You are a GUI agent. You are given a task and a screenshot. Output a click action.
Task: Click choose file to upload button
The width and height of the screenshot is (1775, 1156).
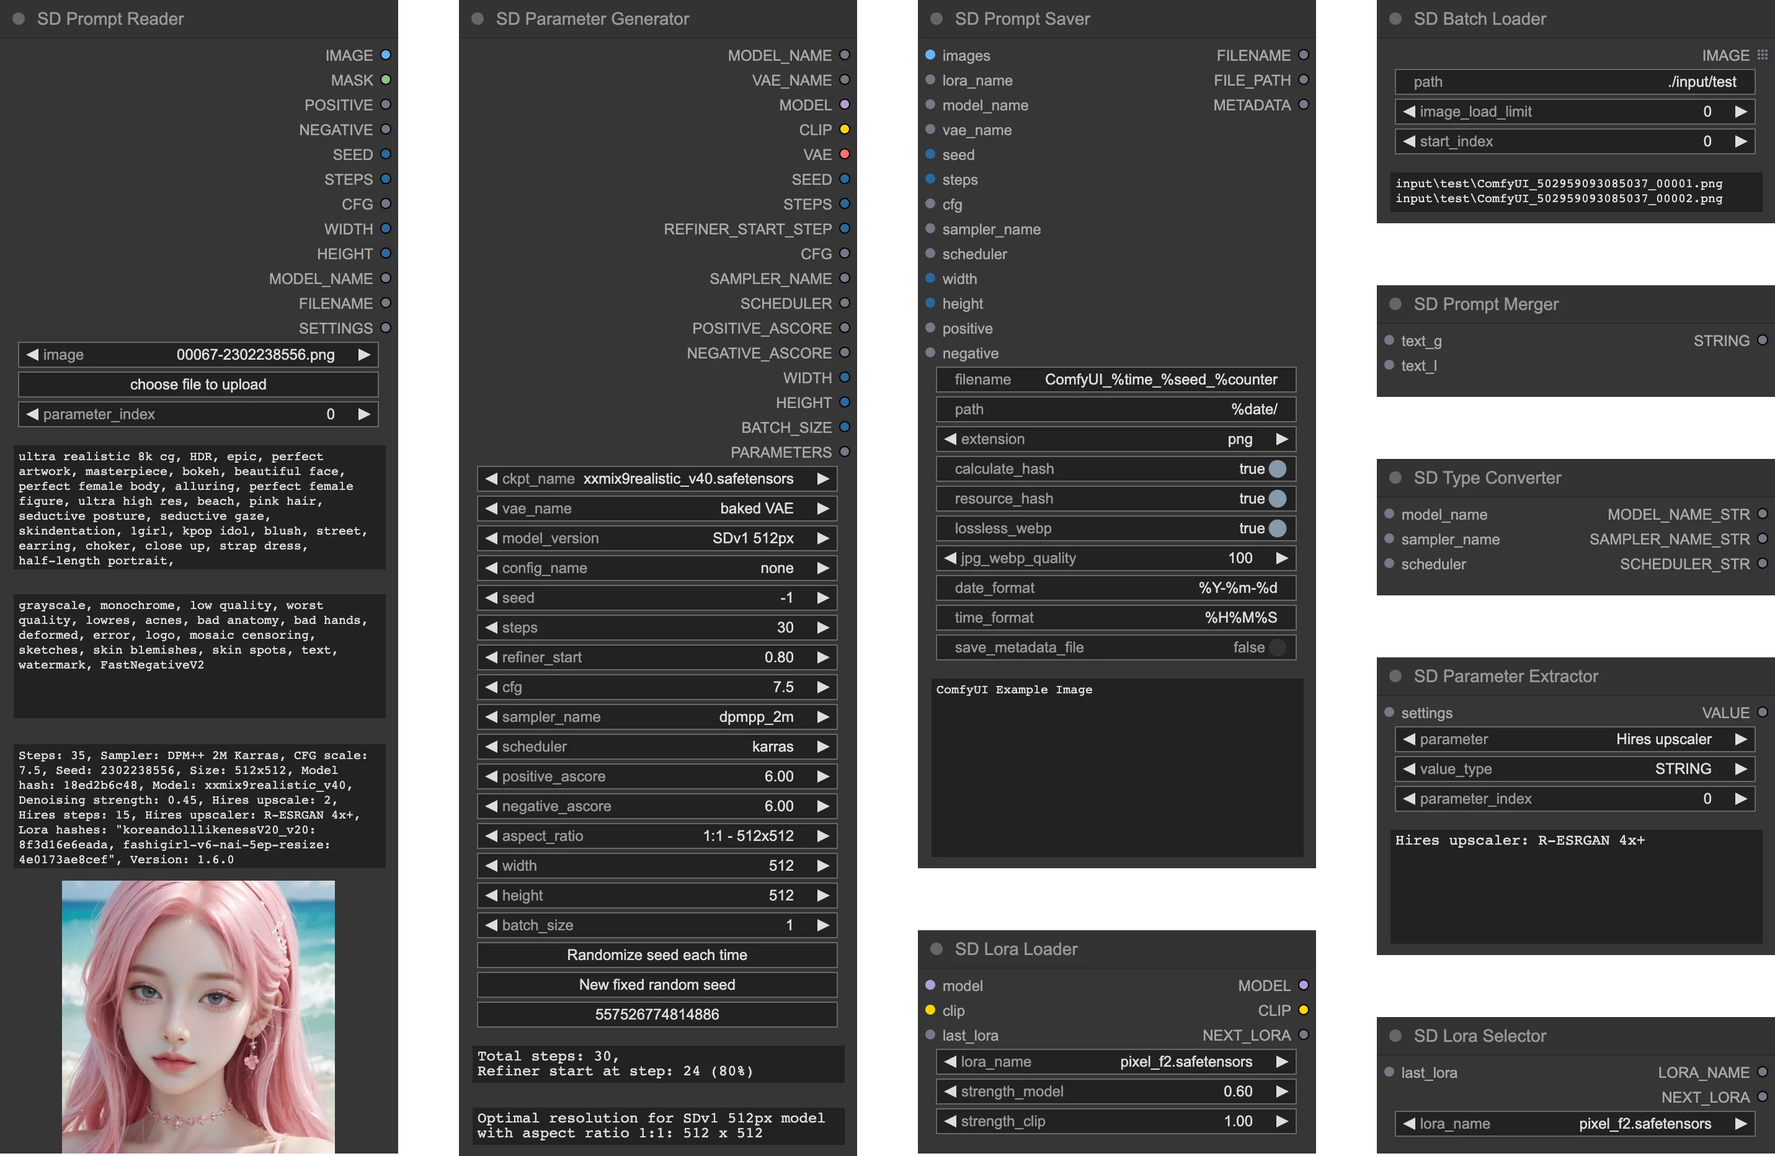198,385
